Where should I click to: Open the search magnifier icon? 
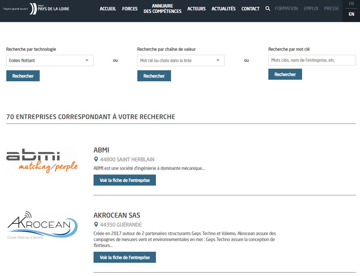point(267,9)
